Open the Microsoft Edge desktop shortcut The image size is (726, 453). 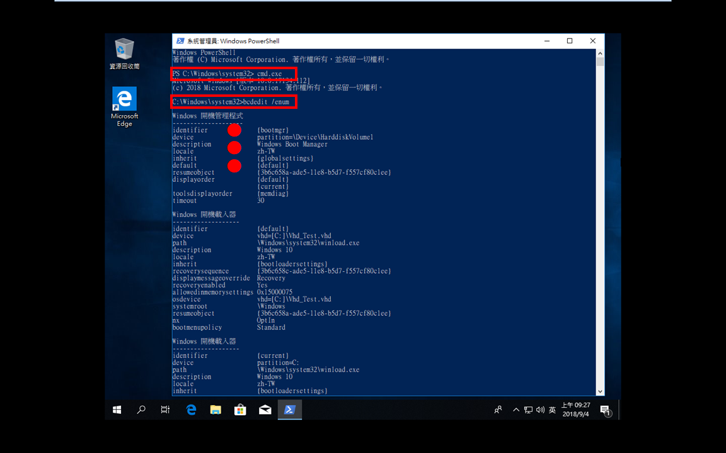(x=124, y=106)
